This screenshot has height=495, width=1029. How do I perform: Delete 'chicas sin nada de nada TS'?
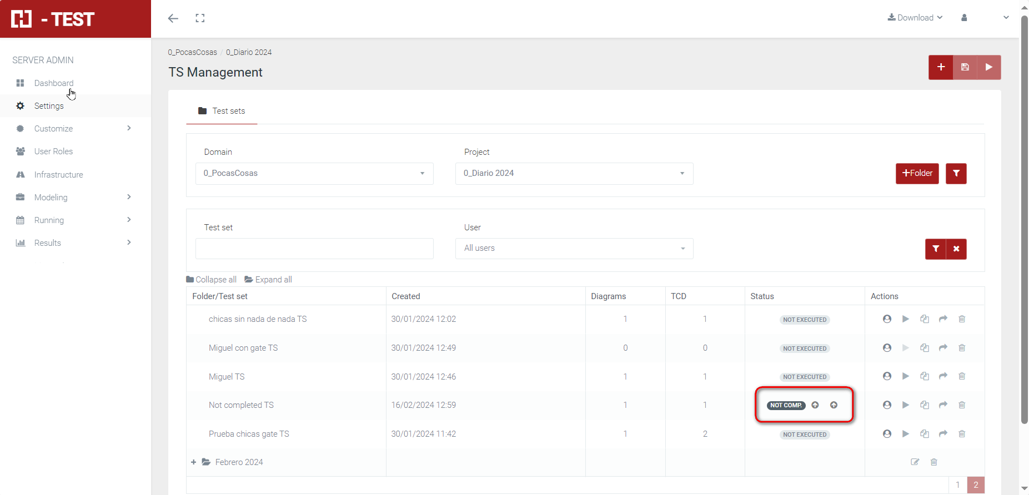tap(962, 319)
